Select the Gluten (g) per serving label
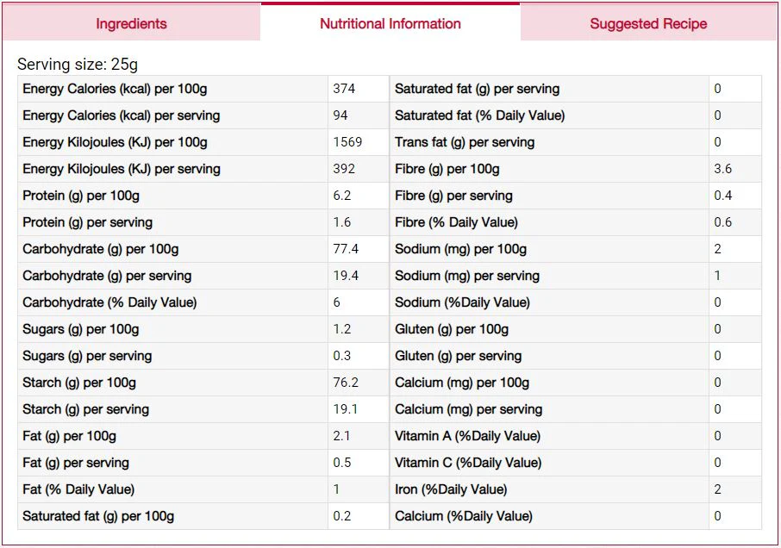The height and width of the screenshot is (548, 781). 459,356
